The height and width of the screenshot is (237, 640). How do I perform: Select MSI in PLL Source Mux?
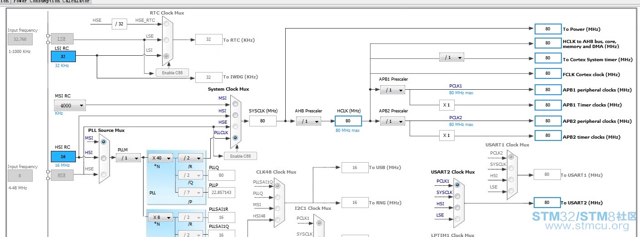coord(104,141)
